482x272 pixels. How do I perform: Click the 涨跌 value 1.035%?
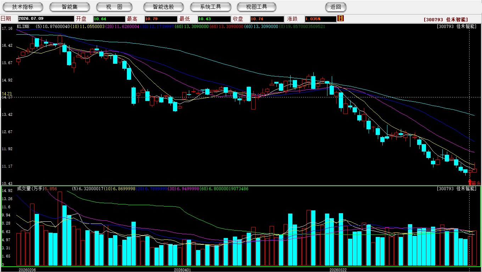coord(320,19)
